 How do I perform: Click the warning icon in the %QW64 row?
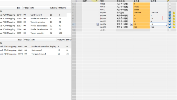(x=174, y=13)
